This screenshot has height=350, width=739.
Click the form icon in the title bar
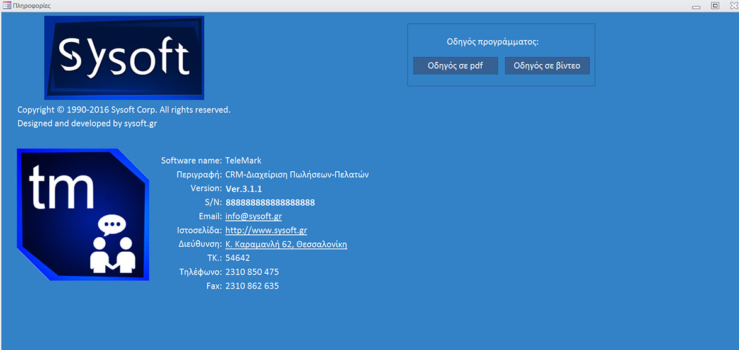point(6,6)
